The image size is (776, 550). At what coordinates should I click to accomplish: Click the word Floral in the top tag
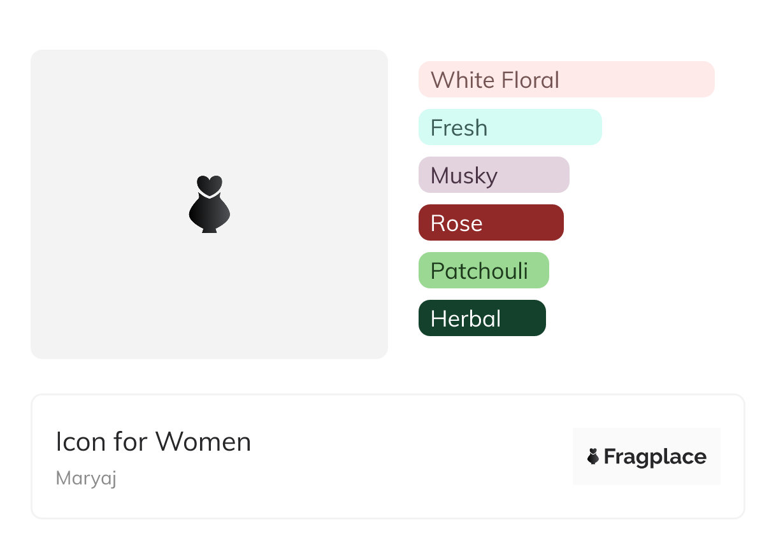pos(530,80)
